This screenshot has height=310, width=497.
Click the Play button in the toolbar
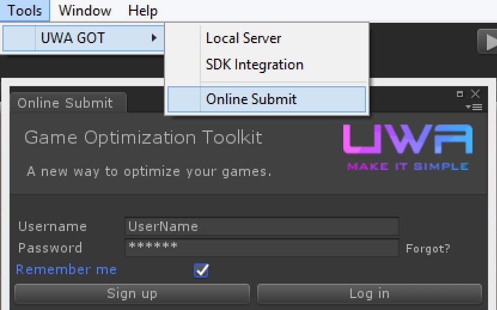coord(489,41)
